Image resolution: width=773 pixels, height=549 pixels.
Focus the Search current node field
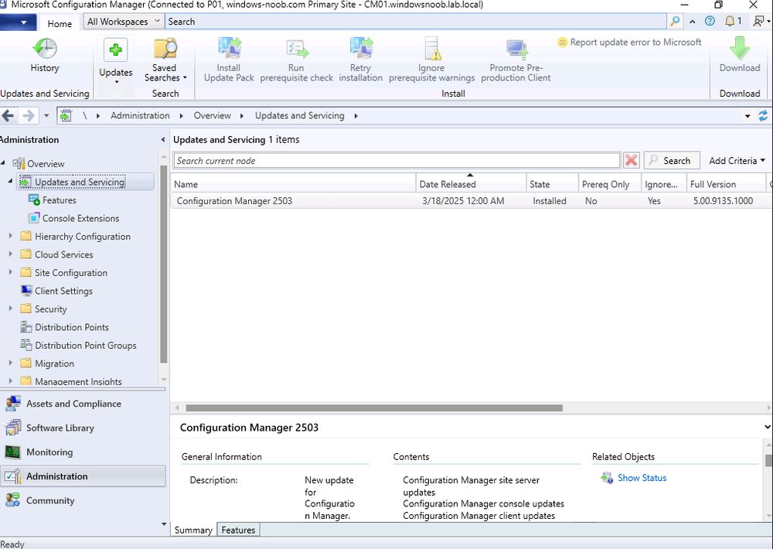[x=397, y=161]
